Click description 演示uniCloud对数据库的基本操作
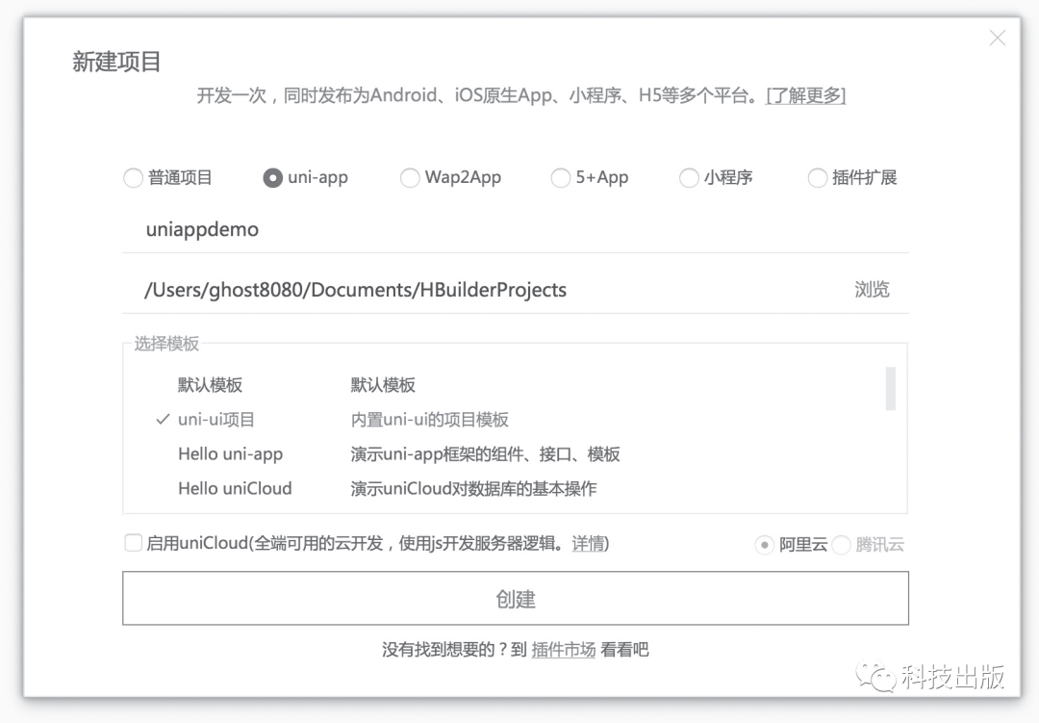1039x723 pixels. click(x=473, y=488)
